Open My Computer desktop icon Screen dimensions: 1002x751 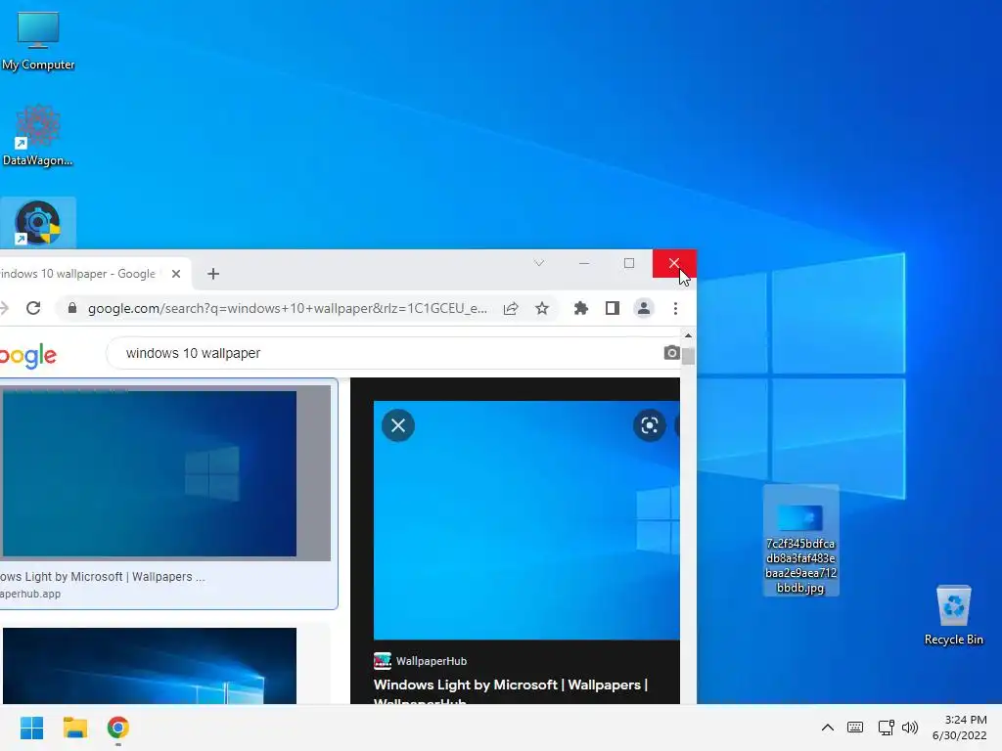pos(38,40)
